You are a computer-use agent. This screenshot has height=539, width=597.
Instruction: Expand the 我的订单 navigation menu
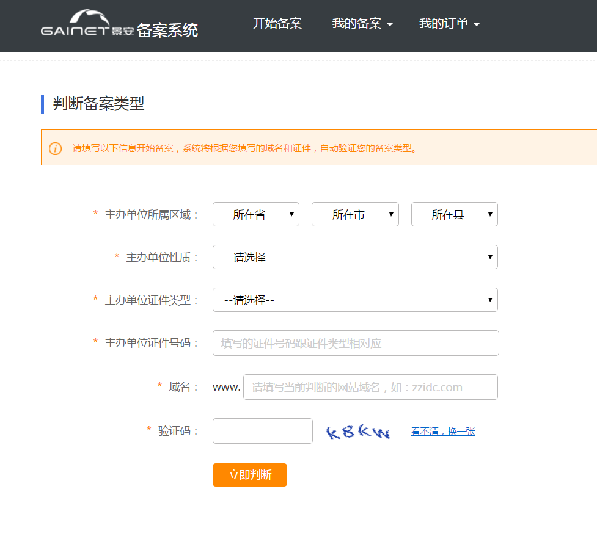(x=449, y=24)
